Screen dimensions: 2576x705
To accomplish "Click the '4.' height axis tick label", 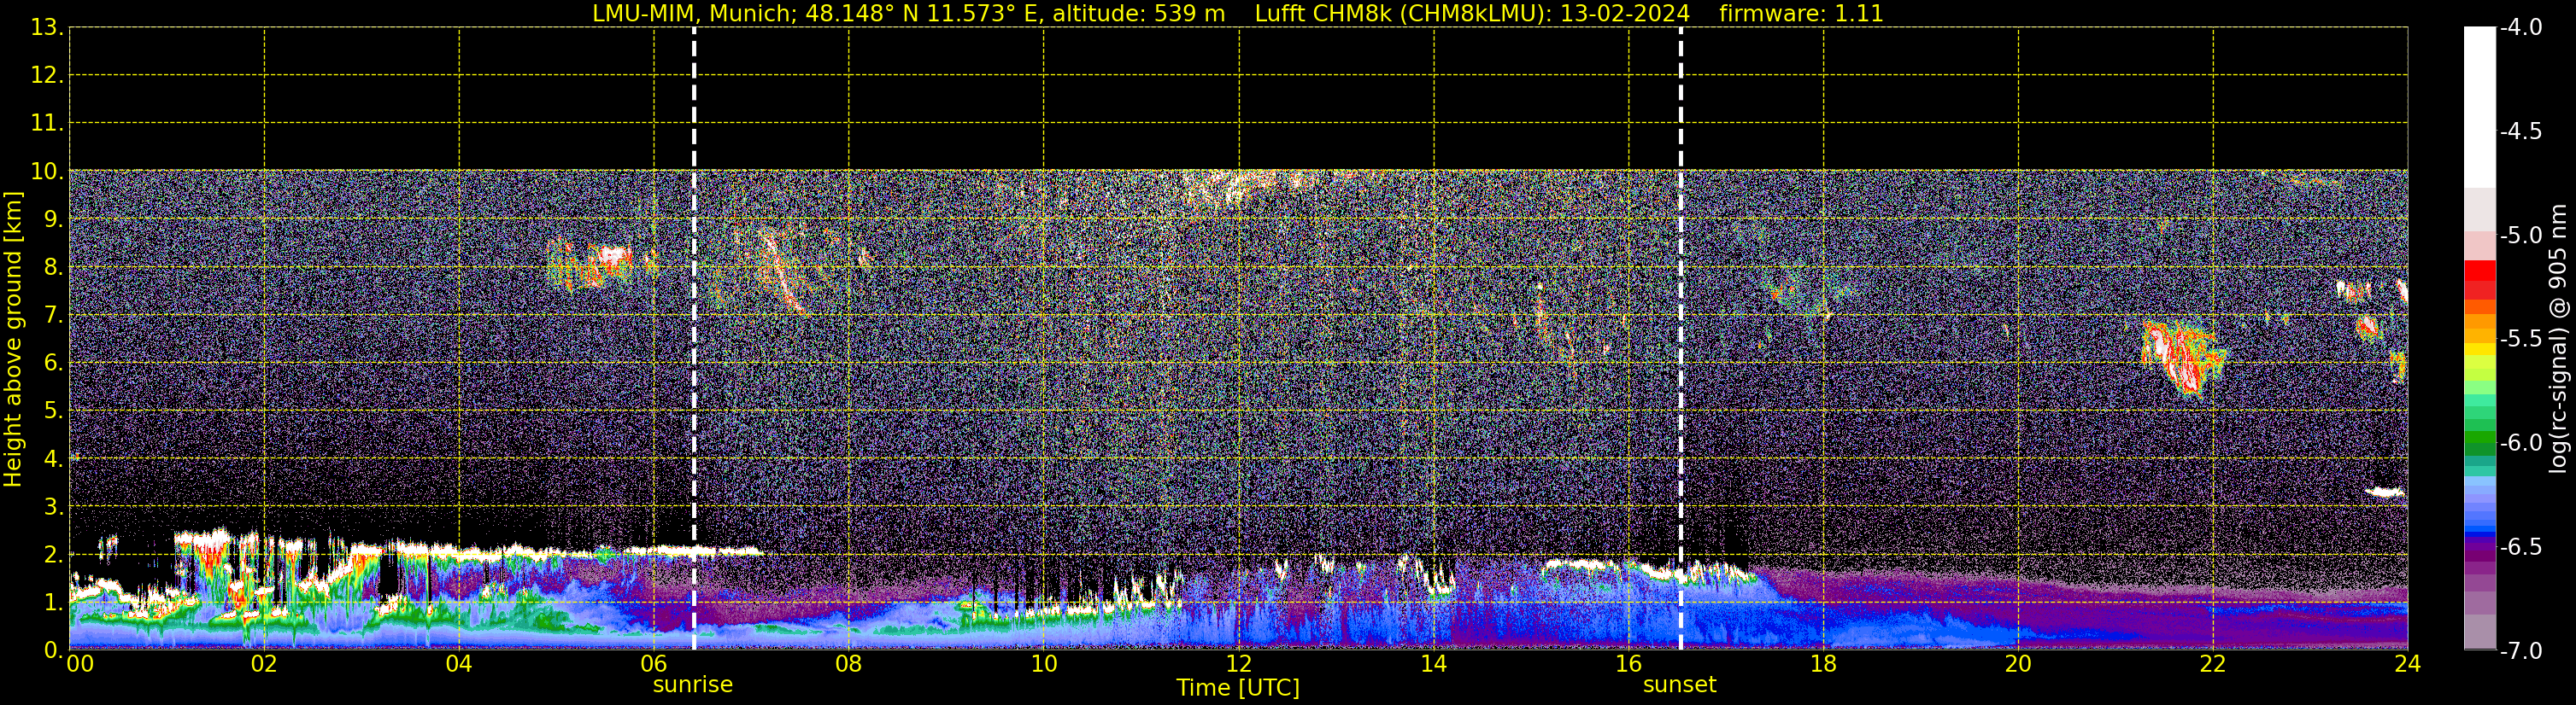I will coord(53,458).
